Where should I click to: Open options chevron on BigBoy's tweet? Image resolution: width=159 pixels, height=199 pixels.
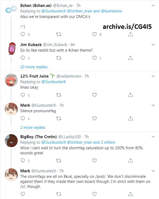(153, 137)
